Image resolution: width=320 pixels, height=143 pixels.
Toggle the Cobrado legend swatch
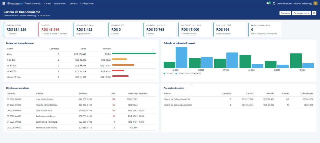(164, 74)
